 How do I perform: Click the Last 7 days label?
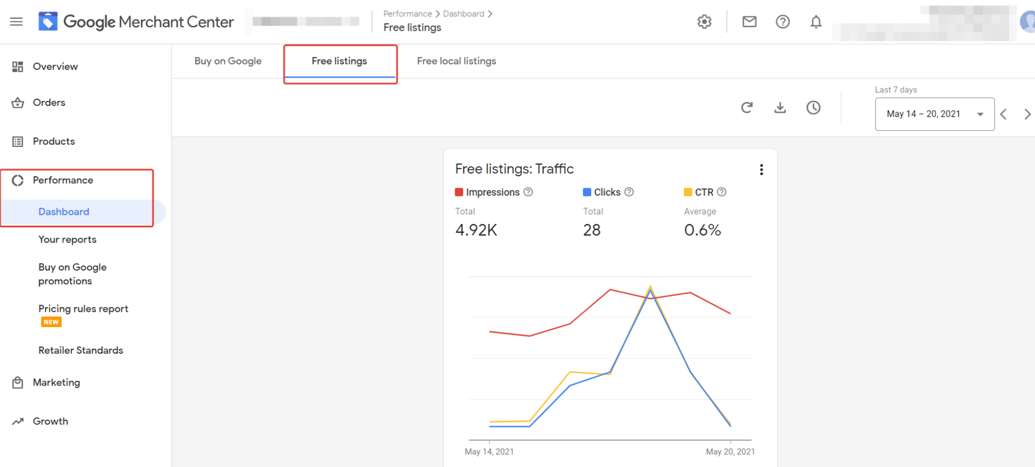click(x=896, y=90)
